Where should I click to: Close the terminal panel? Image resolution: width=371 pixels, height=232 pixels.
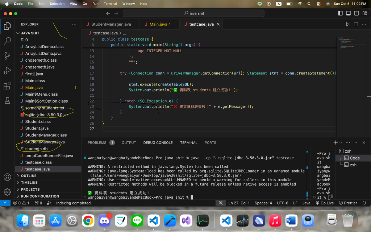[364, 142]
